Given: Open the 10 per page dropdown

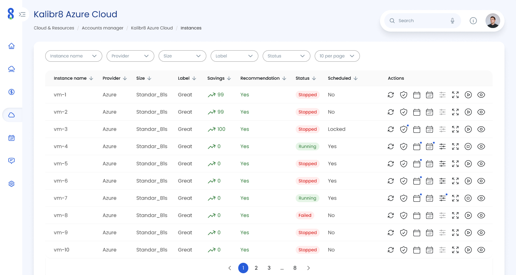Looking at the screenshot, I should click(337, 56).
